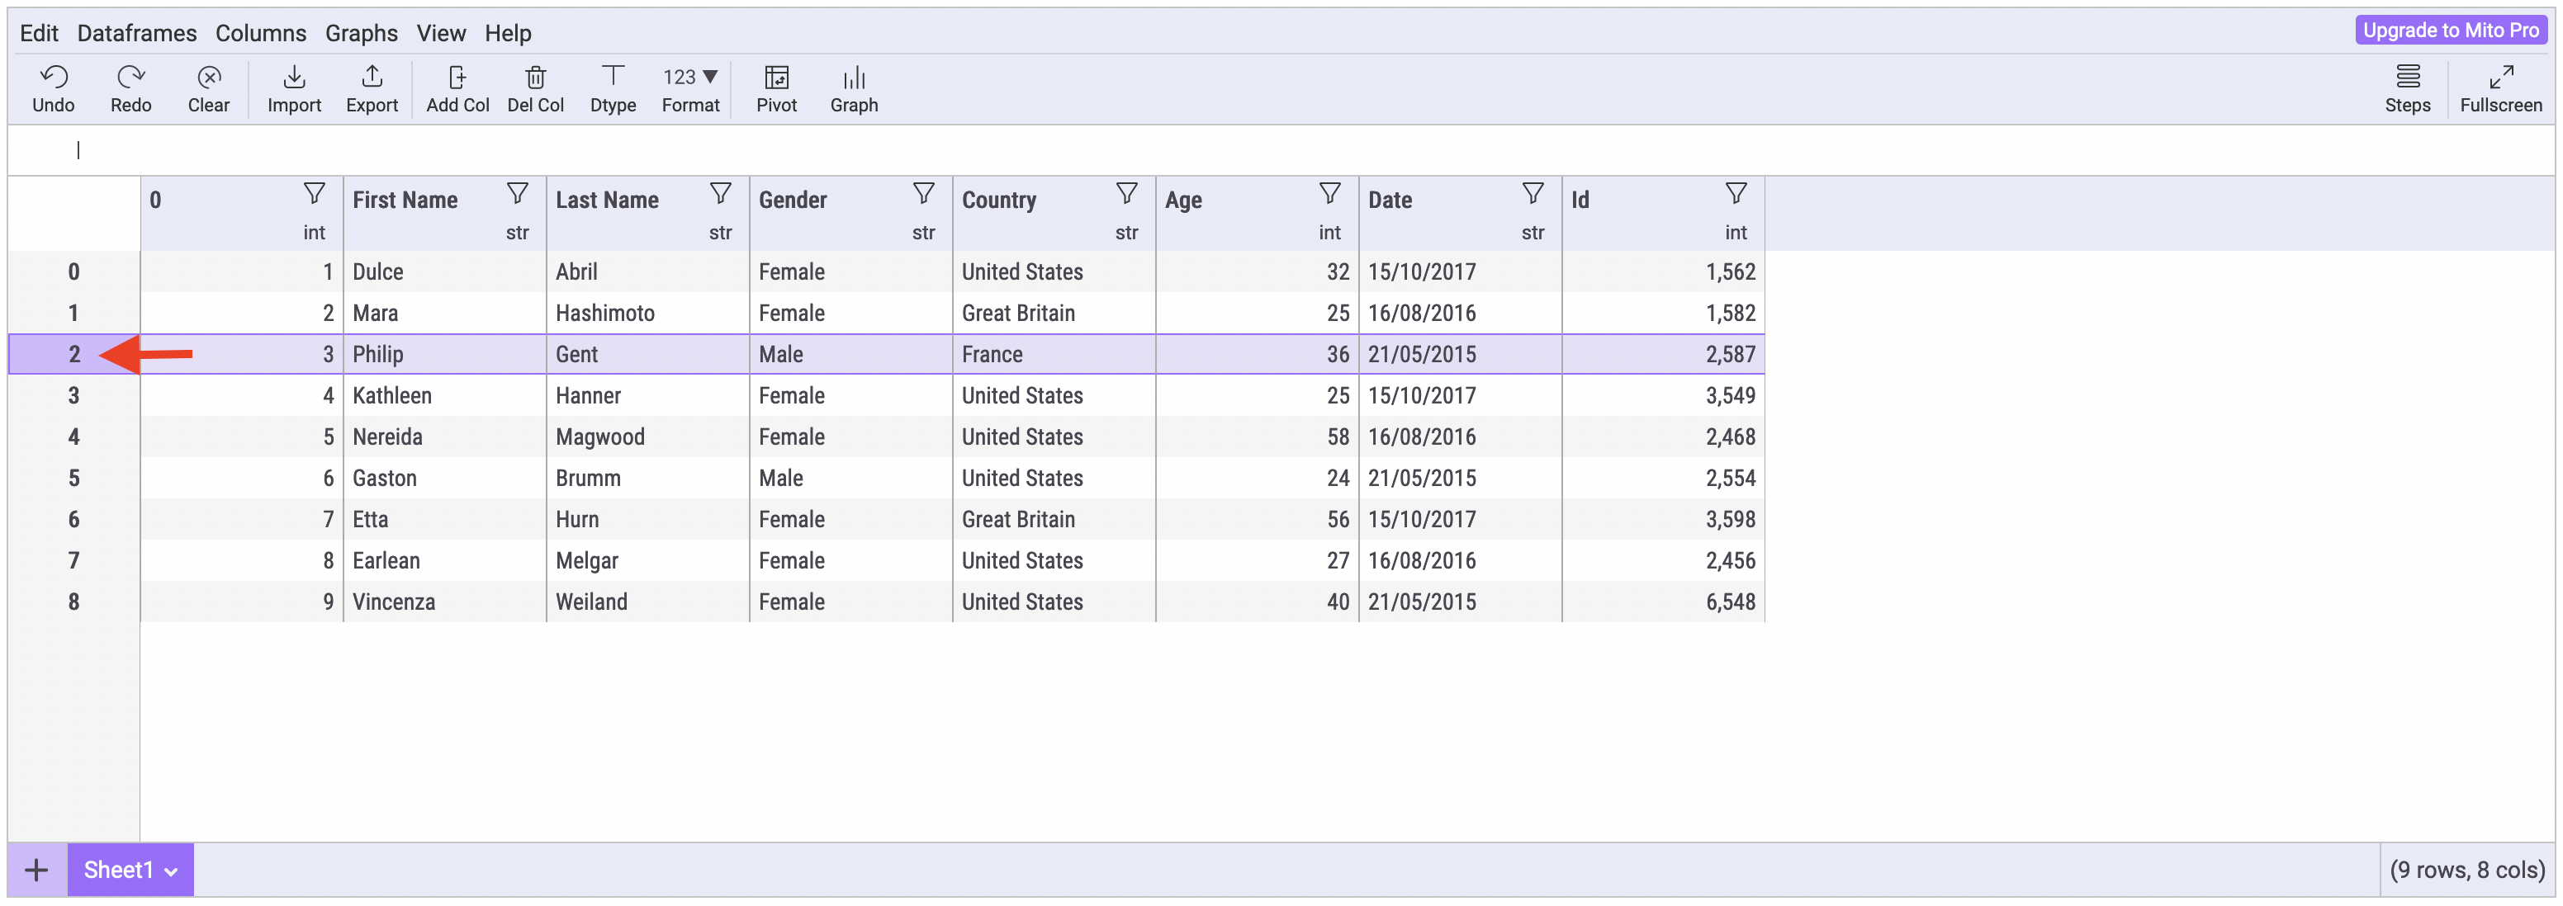Click the str dtype under Date

pos(1533,233)
